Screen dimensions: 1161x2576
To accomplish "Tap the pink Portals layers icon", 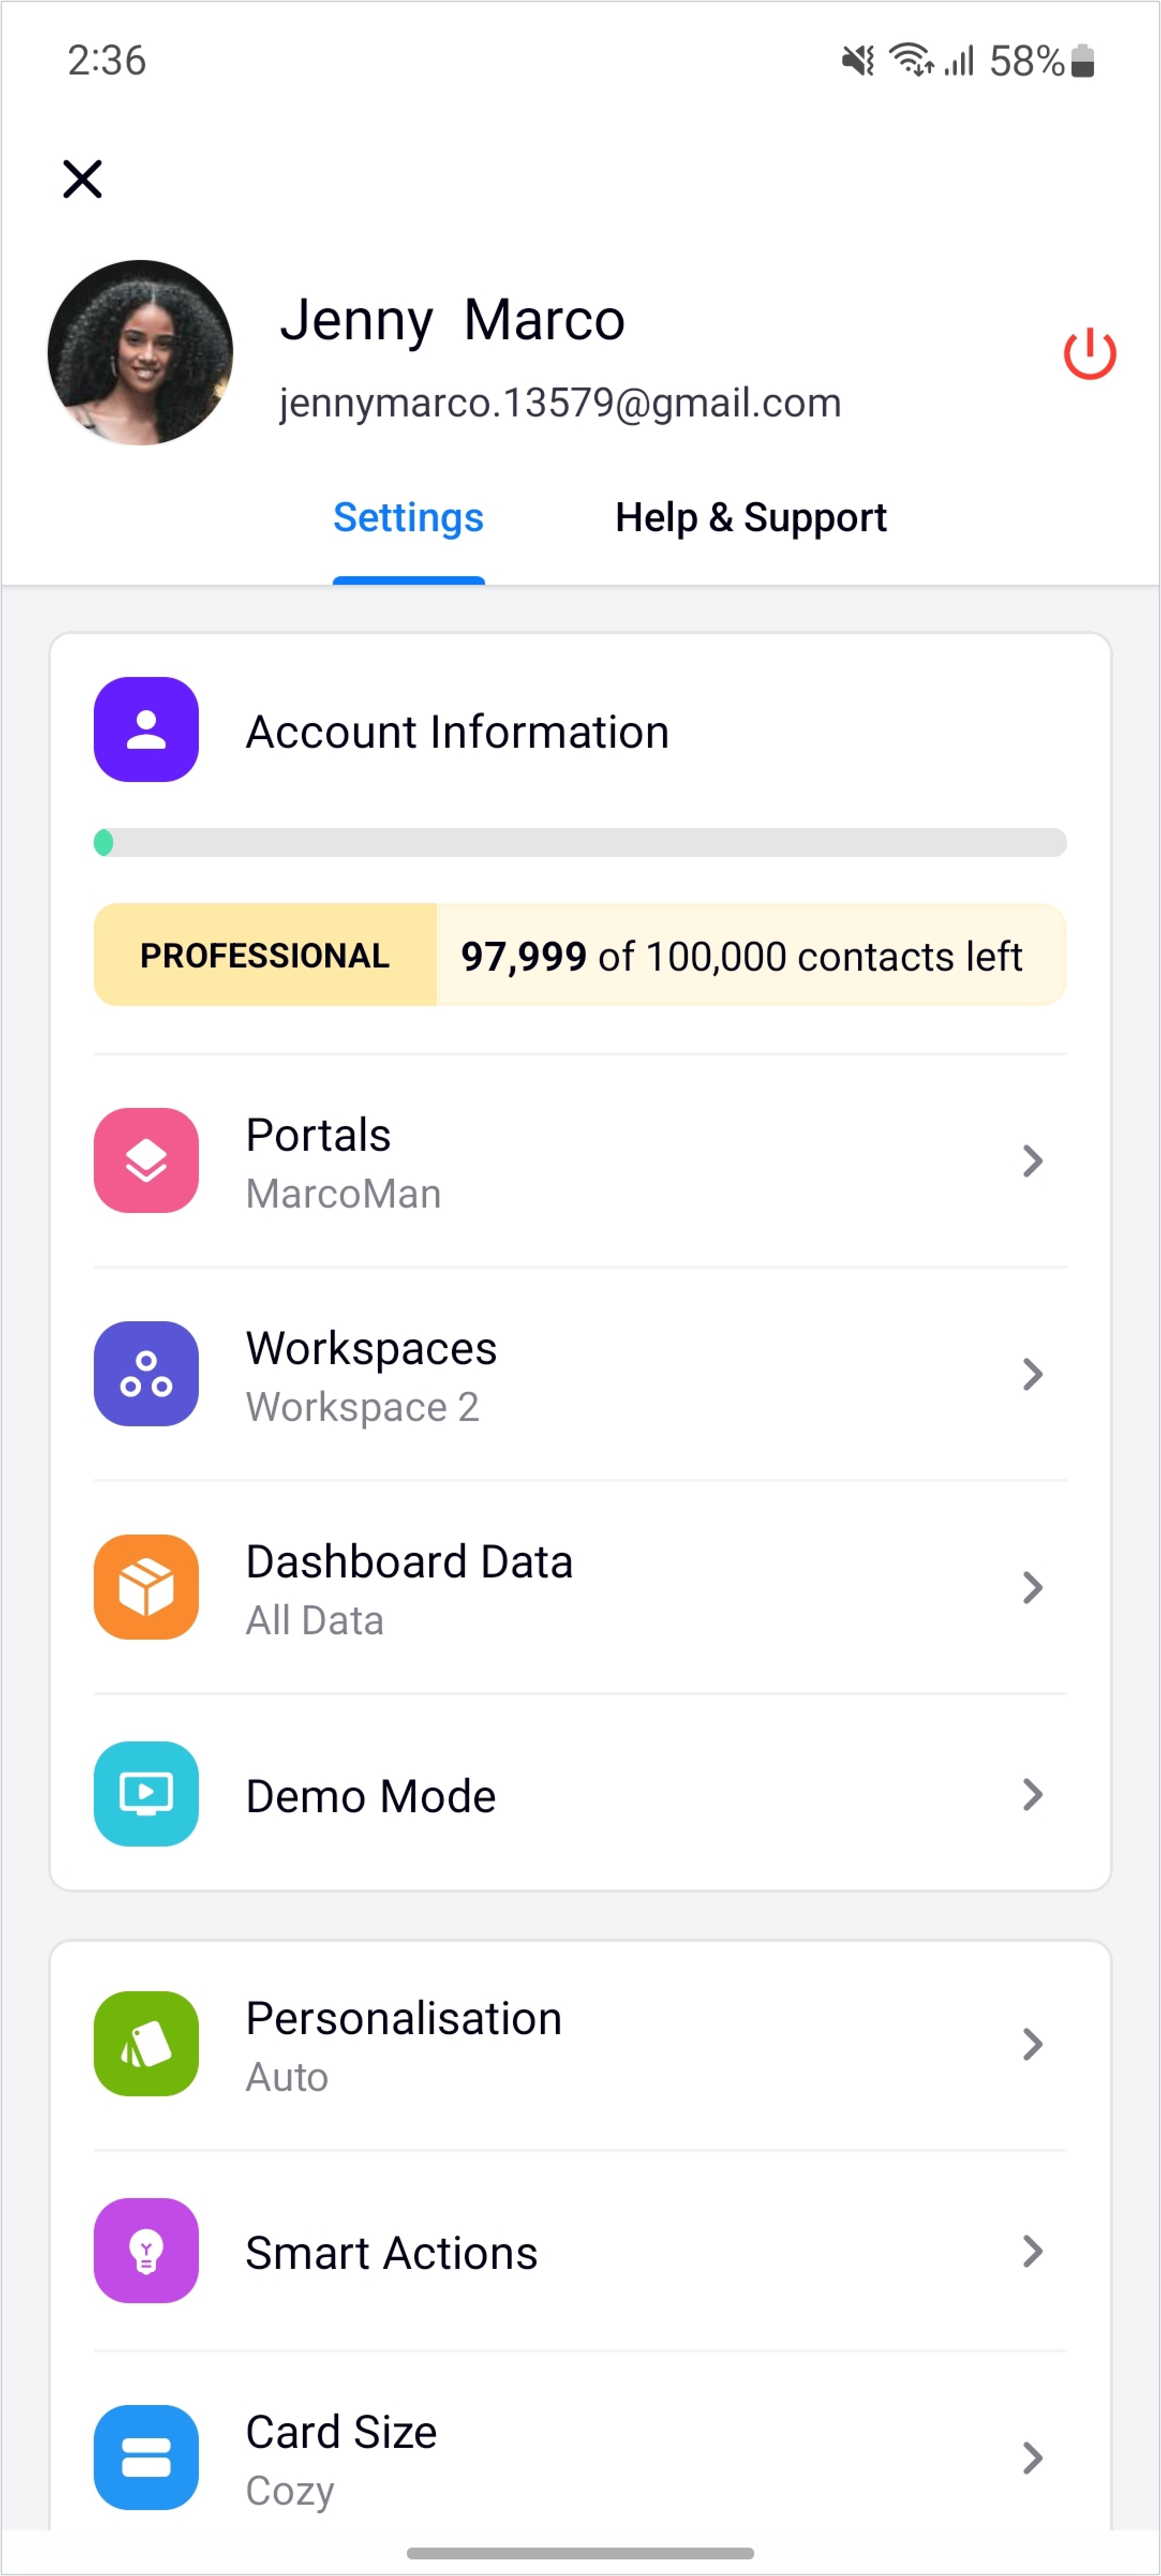I will click(x=146, y=1161).
